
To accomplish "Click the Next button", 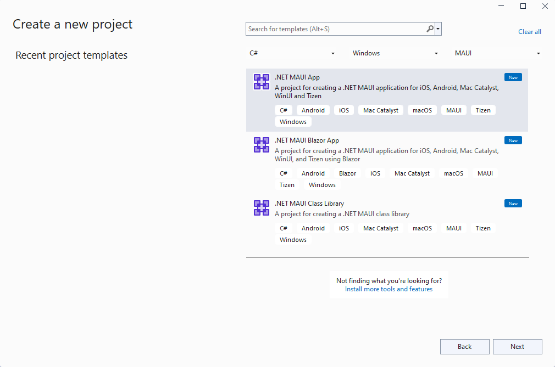I will (x=517, y=346).
